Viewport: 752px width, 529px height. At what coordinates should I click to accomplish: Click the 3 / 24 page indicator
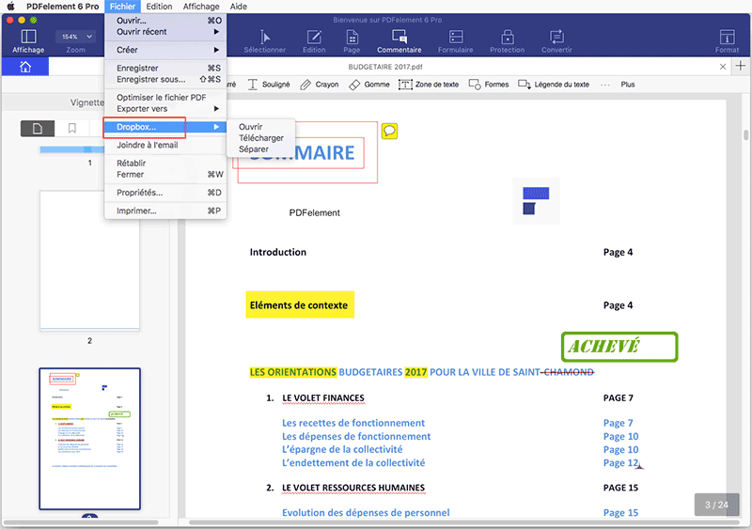(716, 505)
